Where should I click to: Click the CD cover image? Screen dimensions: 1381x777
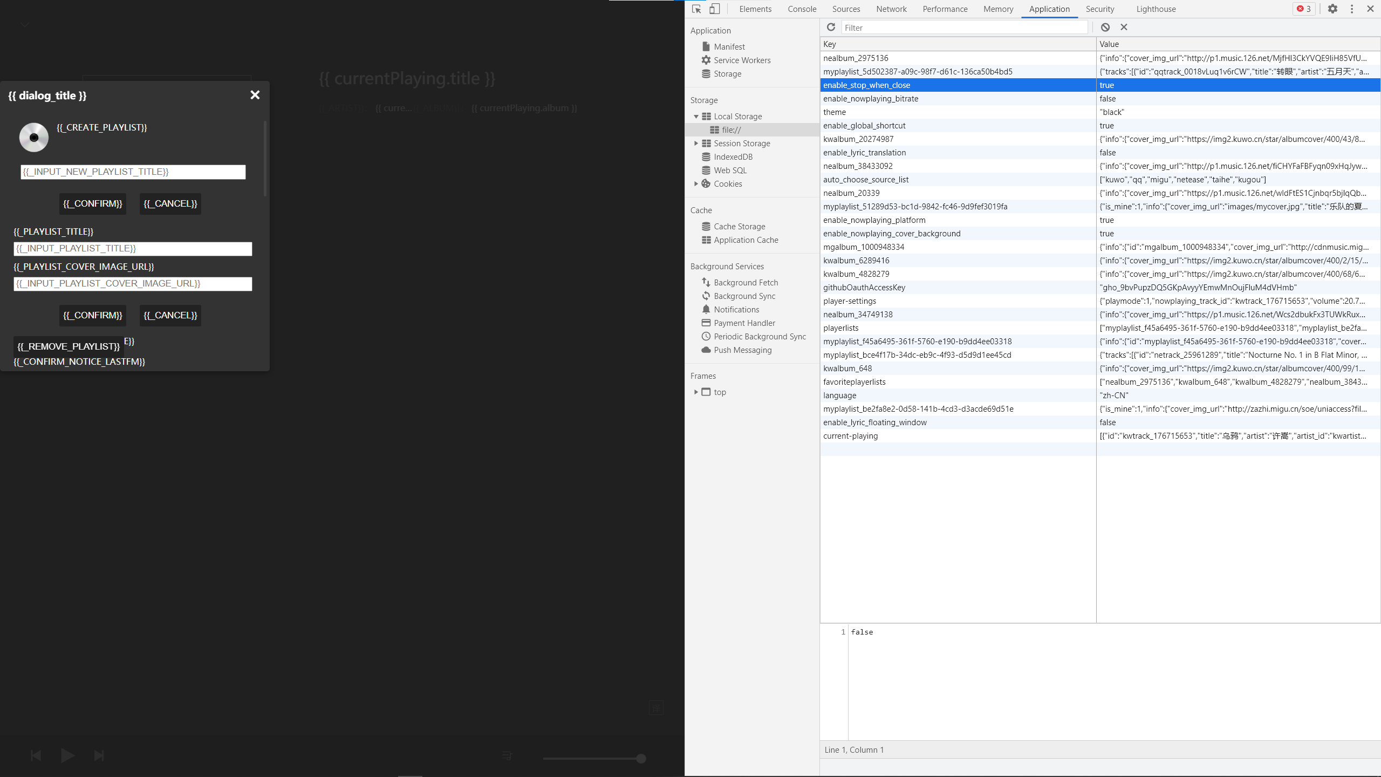pyautogui.click(x=34, y=137)
